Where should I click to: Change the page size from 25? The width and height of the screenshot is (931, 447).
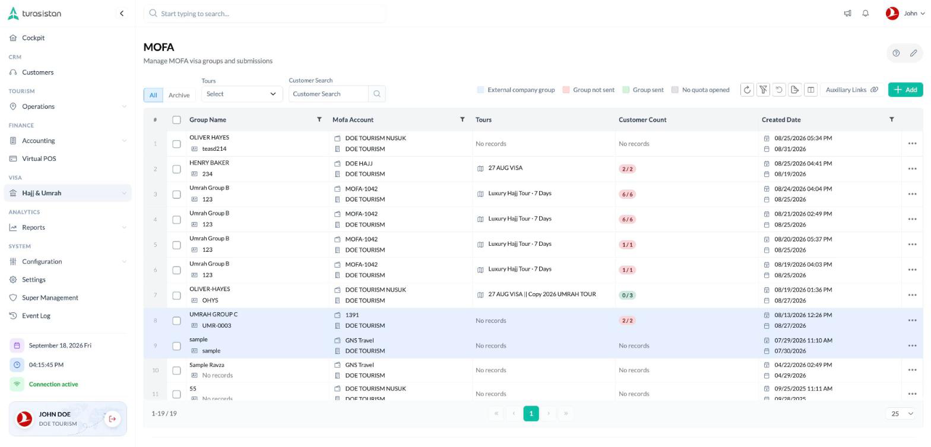(901, 414)
